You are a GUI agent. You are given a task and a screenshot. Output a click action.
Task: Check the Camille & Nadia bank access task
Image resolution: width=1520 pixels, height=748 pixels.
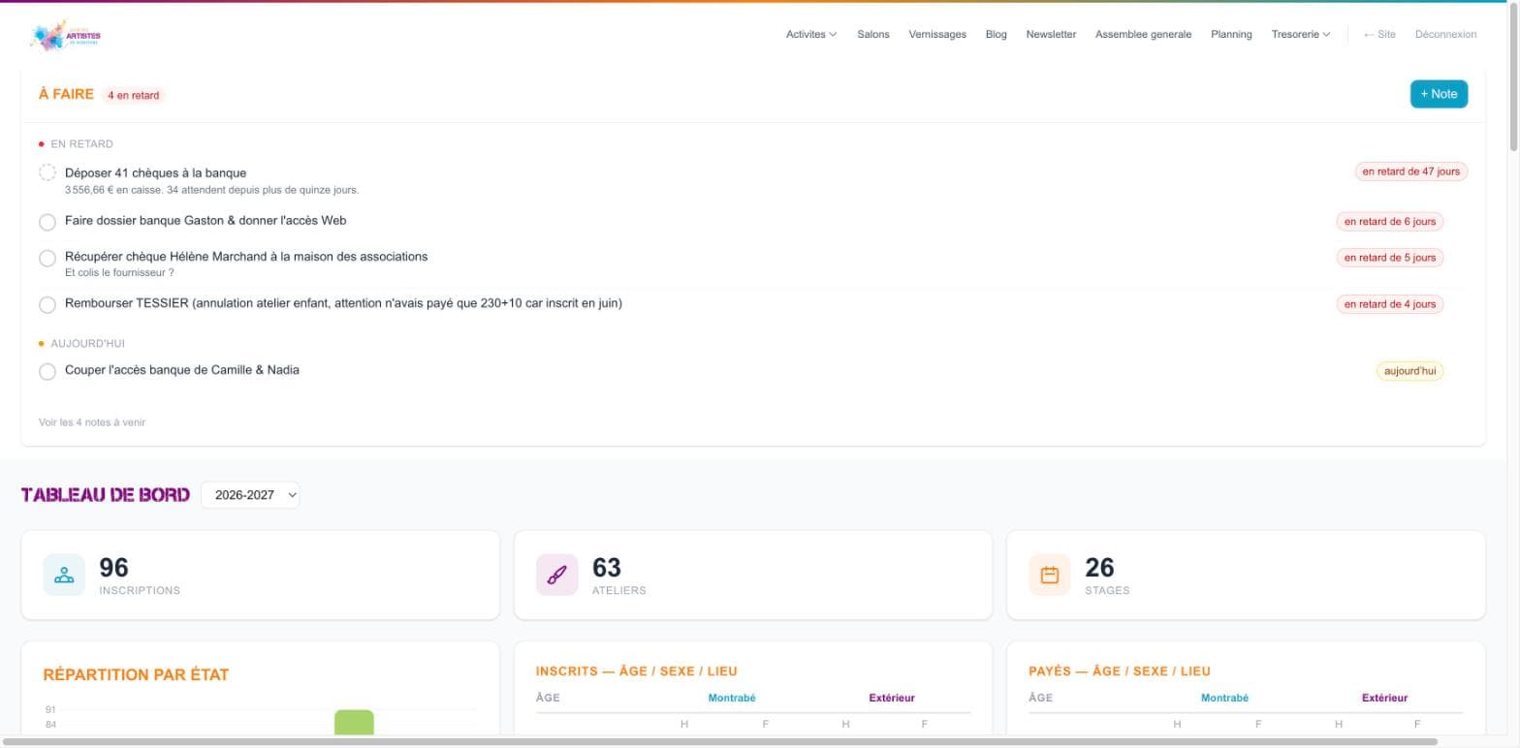coord(47,371)
